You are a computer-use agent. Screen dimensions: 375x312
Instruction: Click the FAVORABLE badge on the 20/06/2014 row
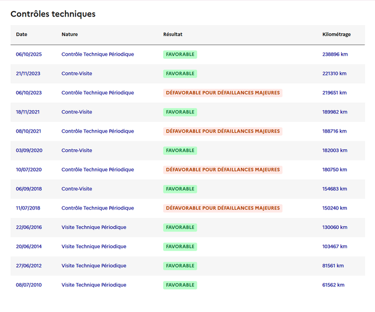[x=180, y=246]
